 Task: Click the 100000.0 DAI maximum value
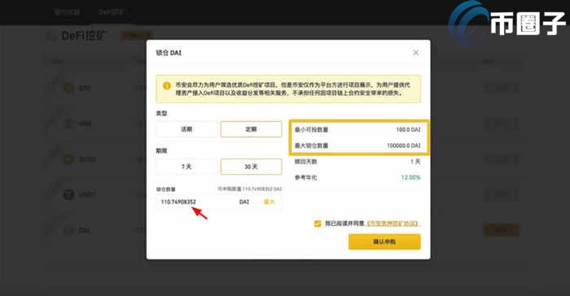tap(404, 146)
